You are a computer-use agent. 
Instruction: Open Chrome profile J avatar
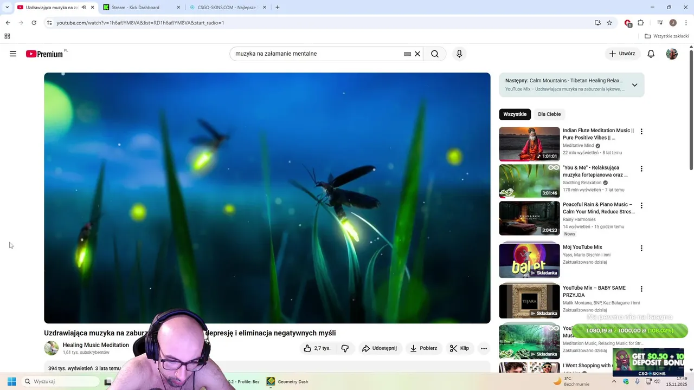coord(673,23)
